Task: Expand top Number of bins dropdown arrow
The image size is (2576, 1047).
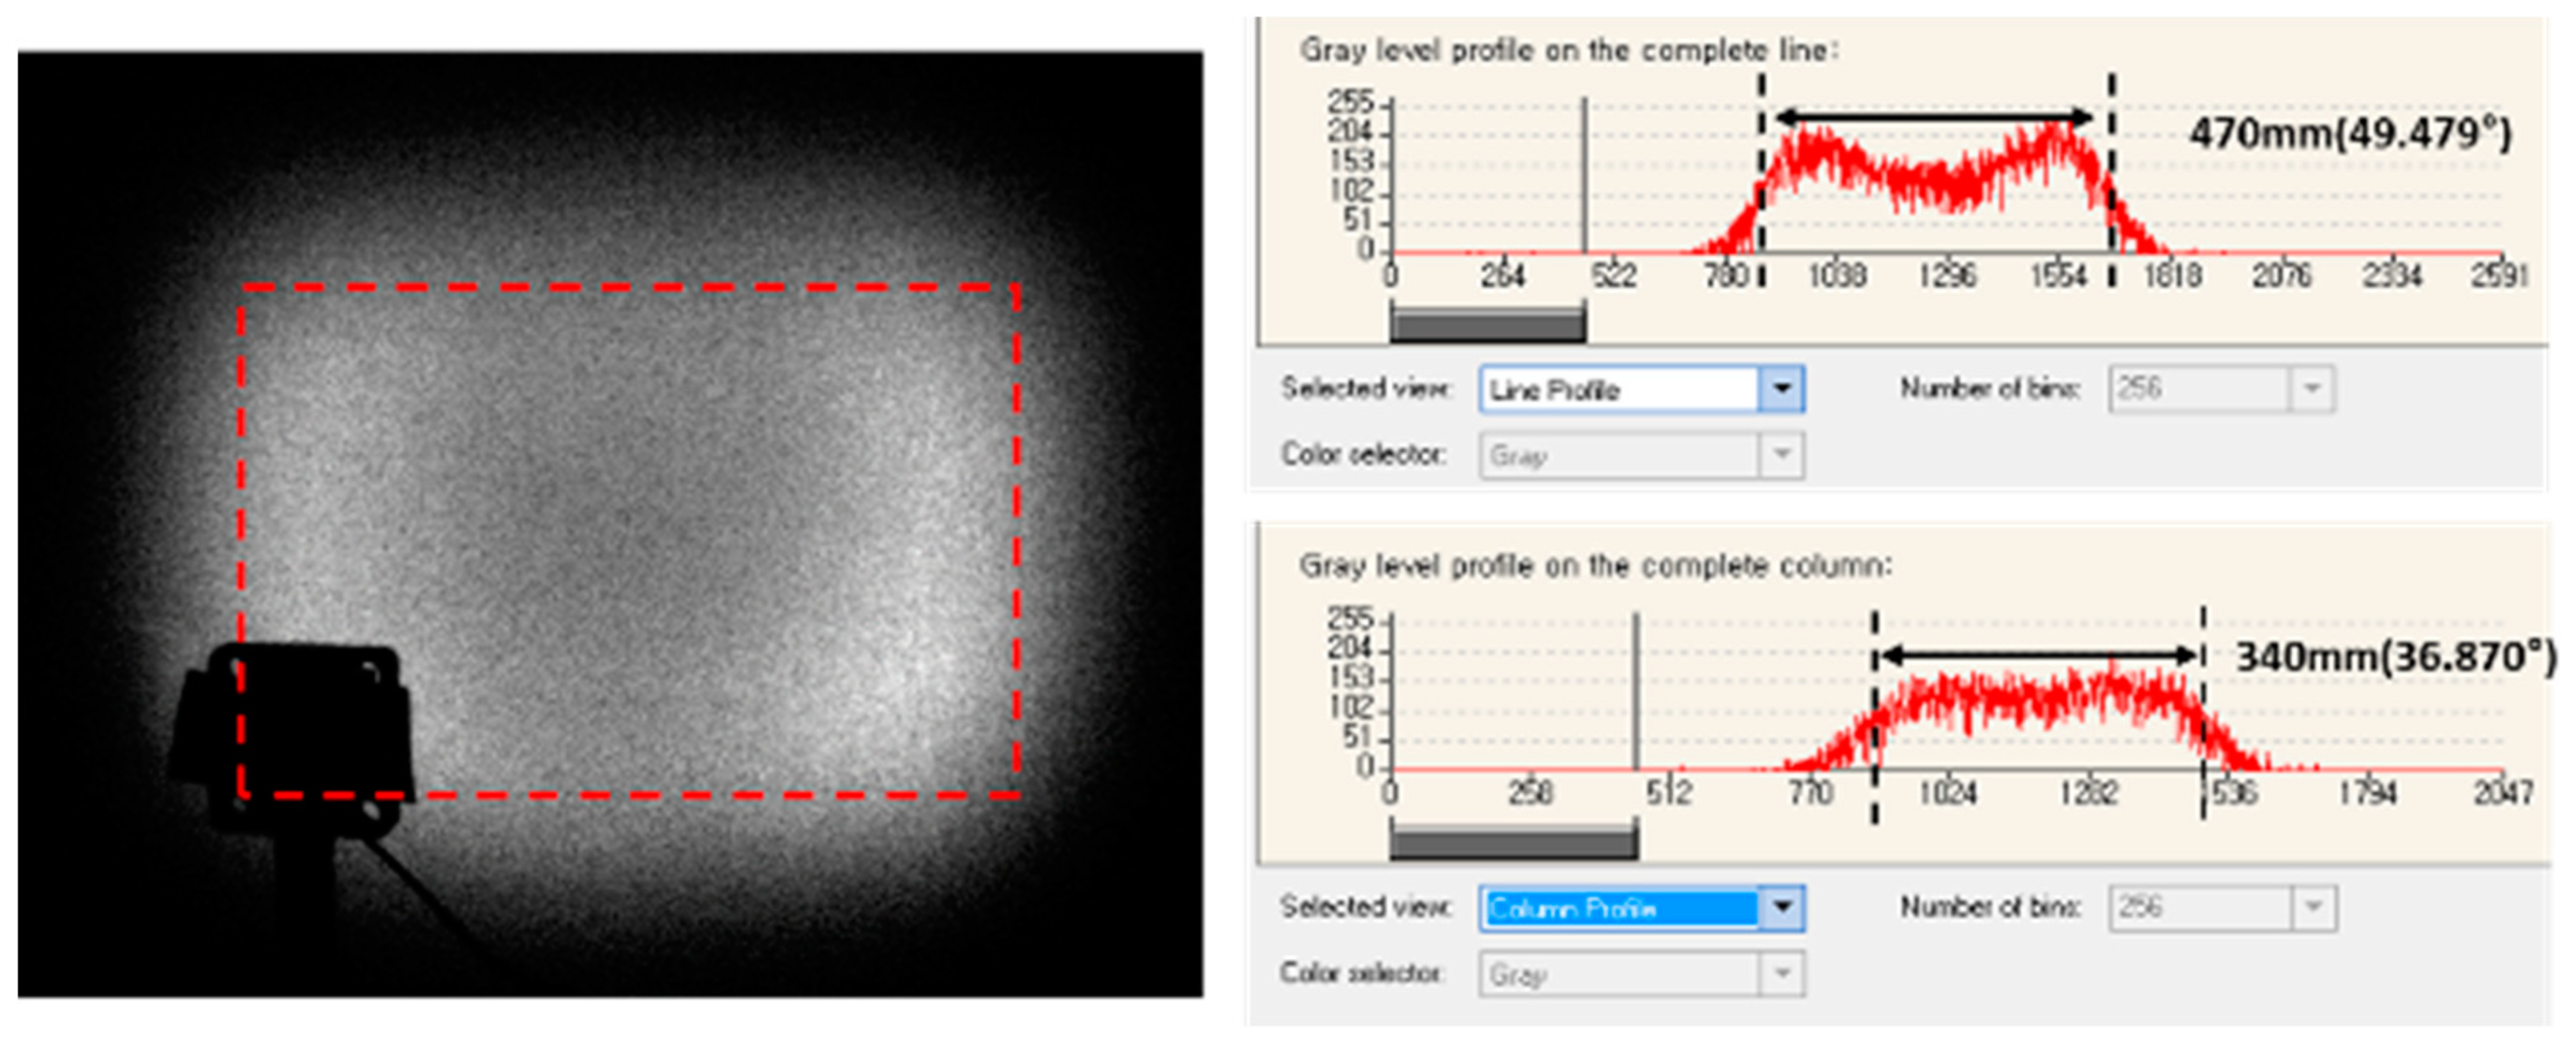Action: (2311, 389)
